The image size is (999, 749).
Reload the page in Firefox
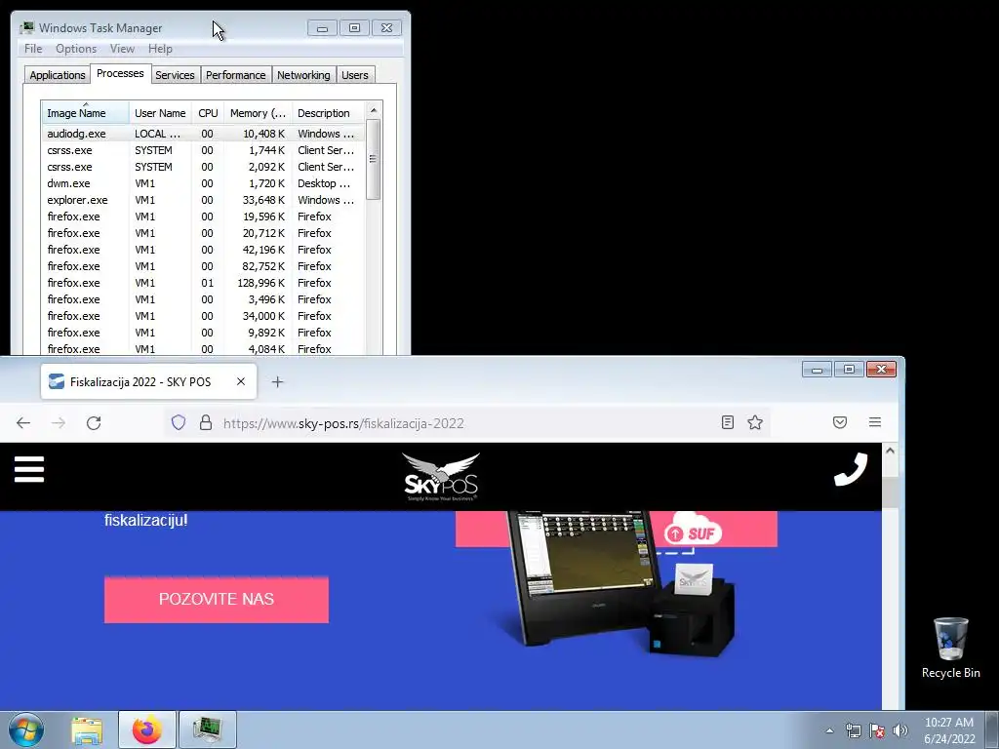(x=94, y=423)
